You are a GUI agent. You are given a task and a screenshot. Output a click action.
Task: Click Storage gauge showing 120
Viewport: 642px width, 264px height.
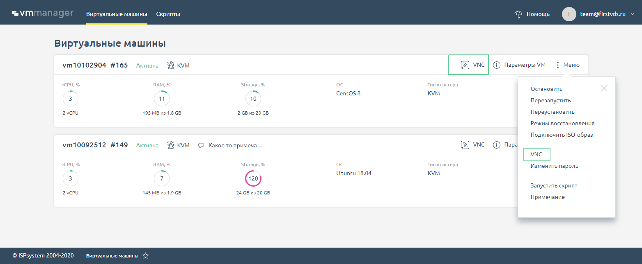pos(253,178)
